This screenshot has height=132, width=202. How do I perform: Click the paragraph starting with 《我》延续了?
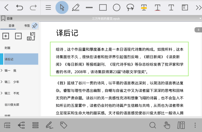[x=120, y=98]
